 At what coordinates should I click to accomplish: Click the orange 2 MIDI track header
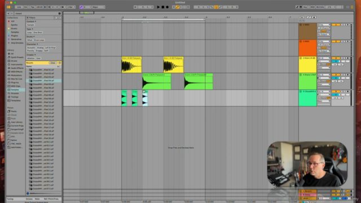[x=307, y=48]
